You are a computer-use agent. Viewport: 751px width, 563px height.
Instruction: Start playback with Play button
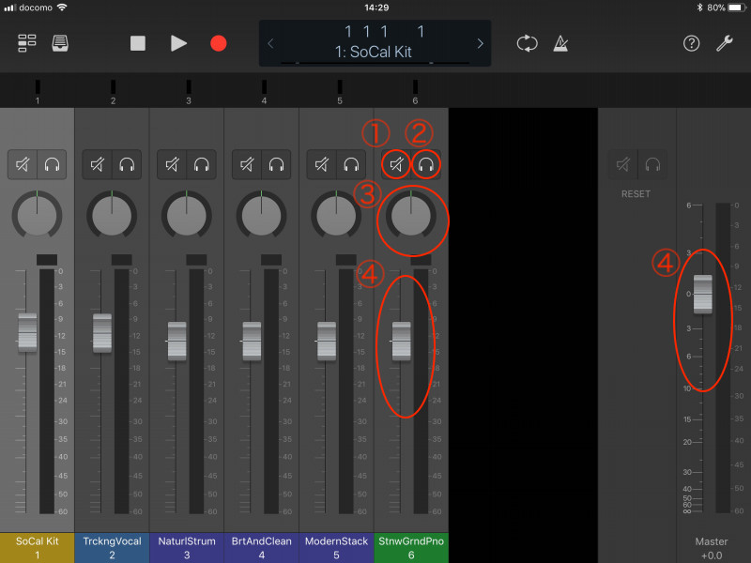tap(178, 43)
